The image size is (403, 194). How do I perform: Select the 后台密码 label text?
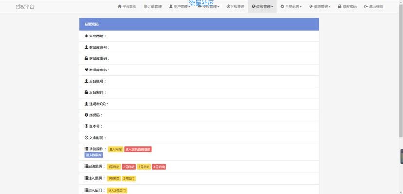97,93
